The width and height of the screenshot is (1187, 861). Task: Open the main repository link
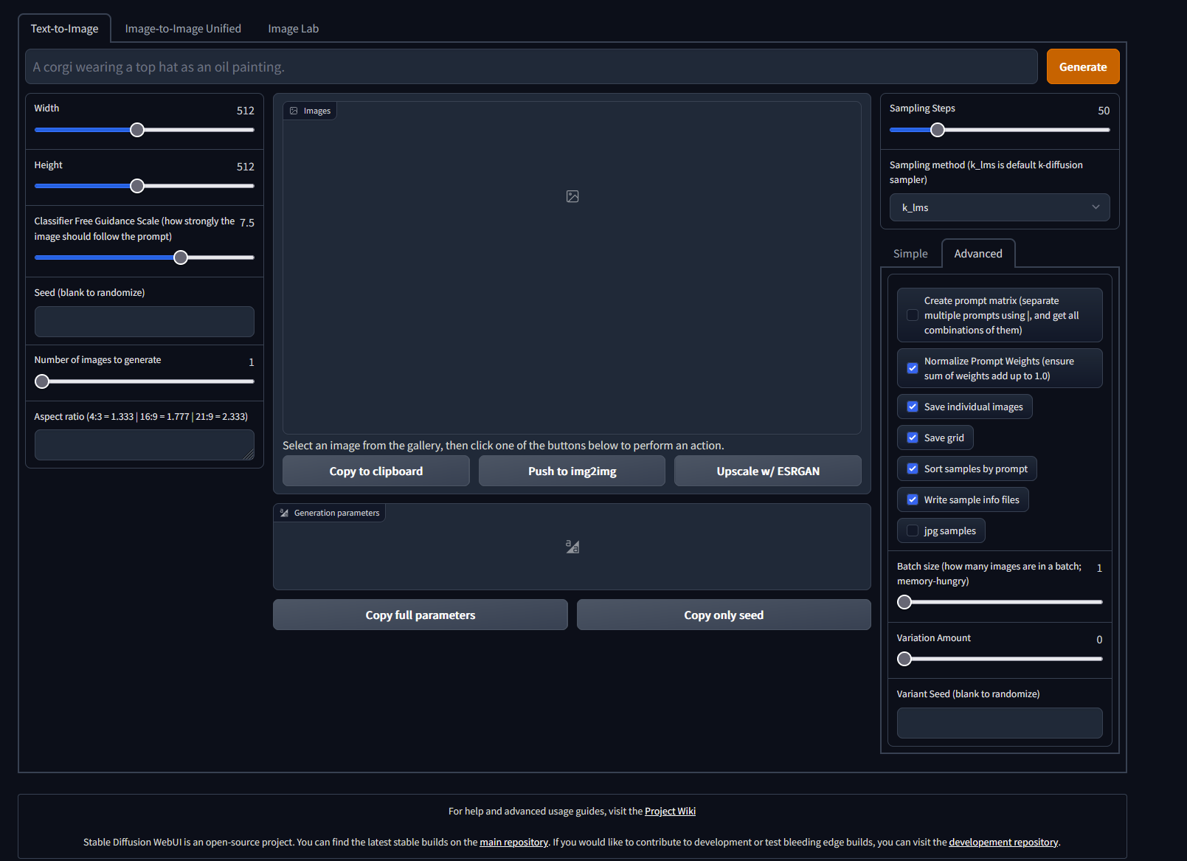513,842
